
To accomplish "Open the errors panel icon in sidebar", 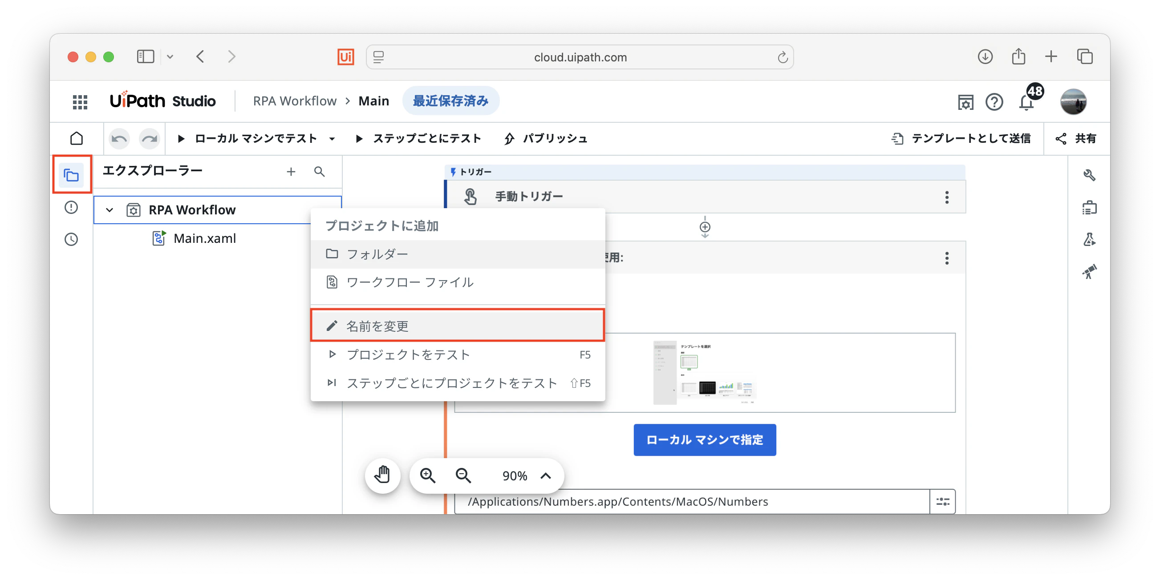I will click(71, 207).
